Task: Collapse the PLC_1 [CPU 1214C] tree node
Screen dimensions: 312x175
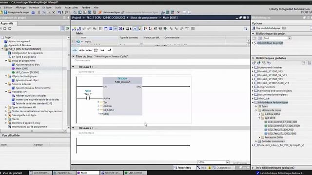Action: 2,49
